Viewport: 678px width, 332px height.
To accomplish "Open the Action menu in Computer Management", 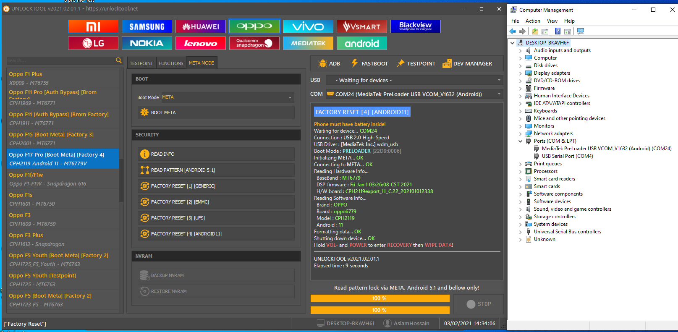I will (x=533, y=21).
